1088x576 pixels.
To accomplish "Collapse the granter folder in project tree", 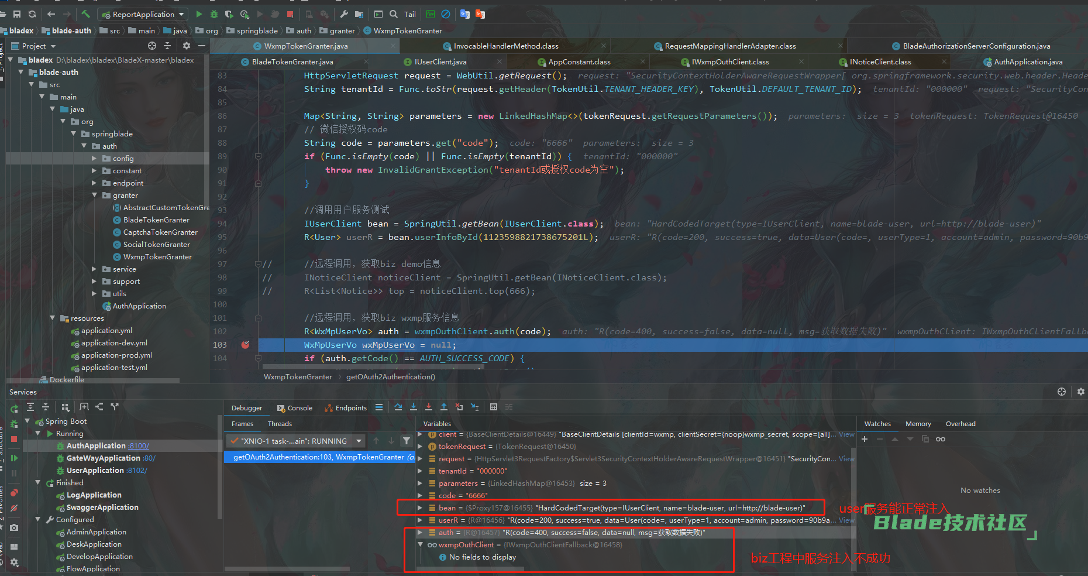I will click(x=94, y=196).
